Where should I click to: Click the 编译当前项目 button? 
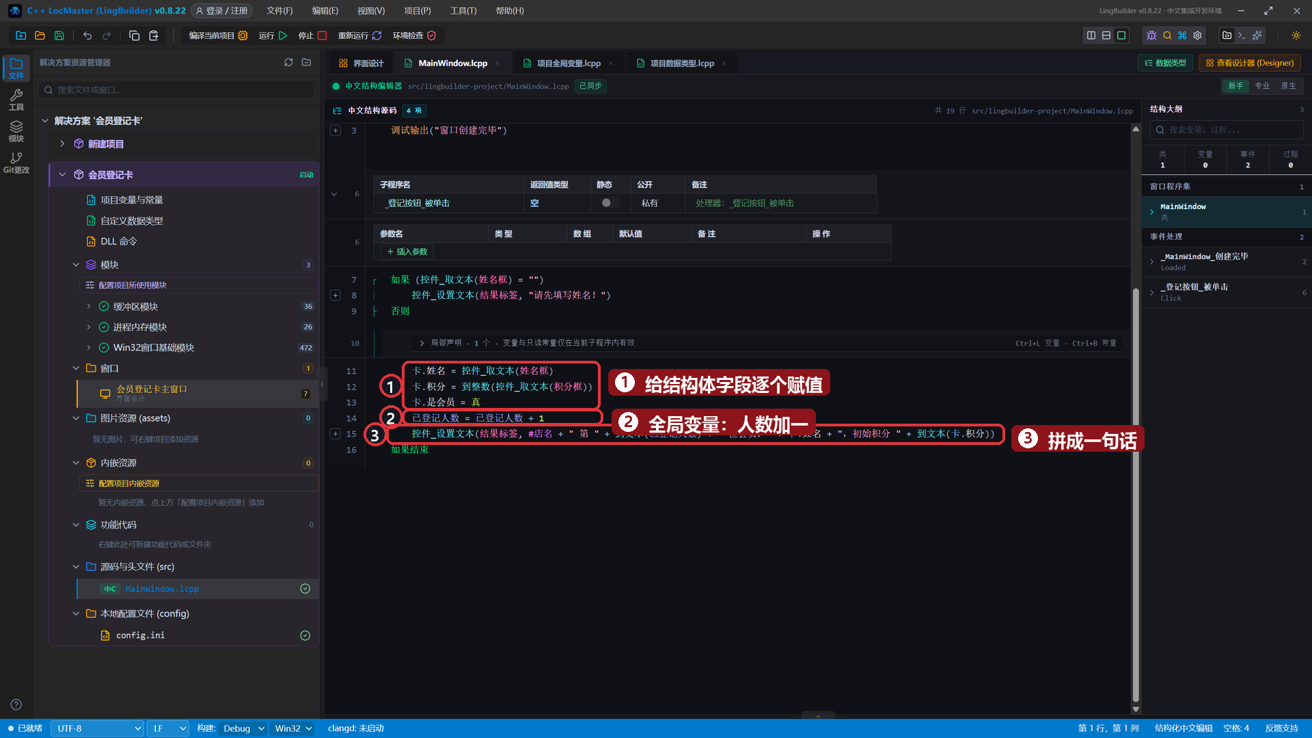point(218,36)
